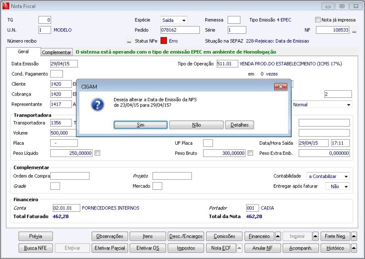The height and width of the screenshot is (259, 365).
Task: Click the Ordem de Compra field
Action: (70, 176)
